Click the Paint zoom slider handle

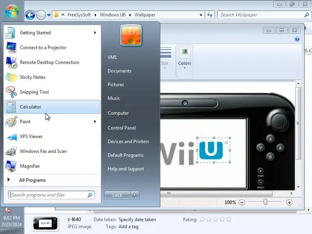coord(265,202)
